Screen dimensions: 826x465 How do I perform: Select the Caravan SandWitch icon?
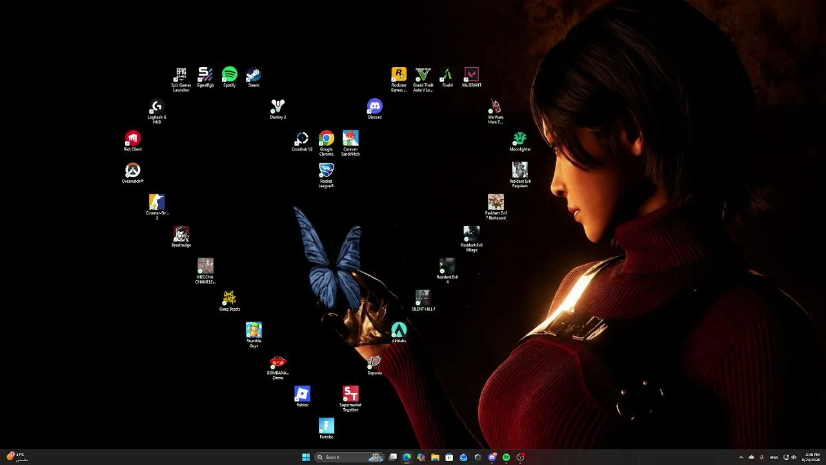pyautogui.click(x=350, y=143)
